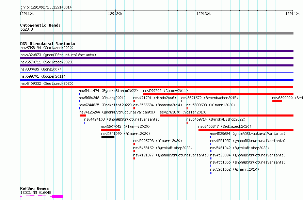Open nsv5469714 (ByrskaBishop2022) label

pyautogui.click(x=216, y=119)
